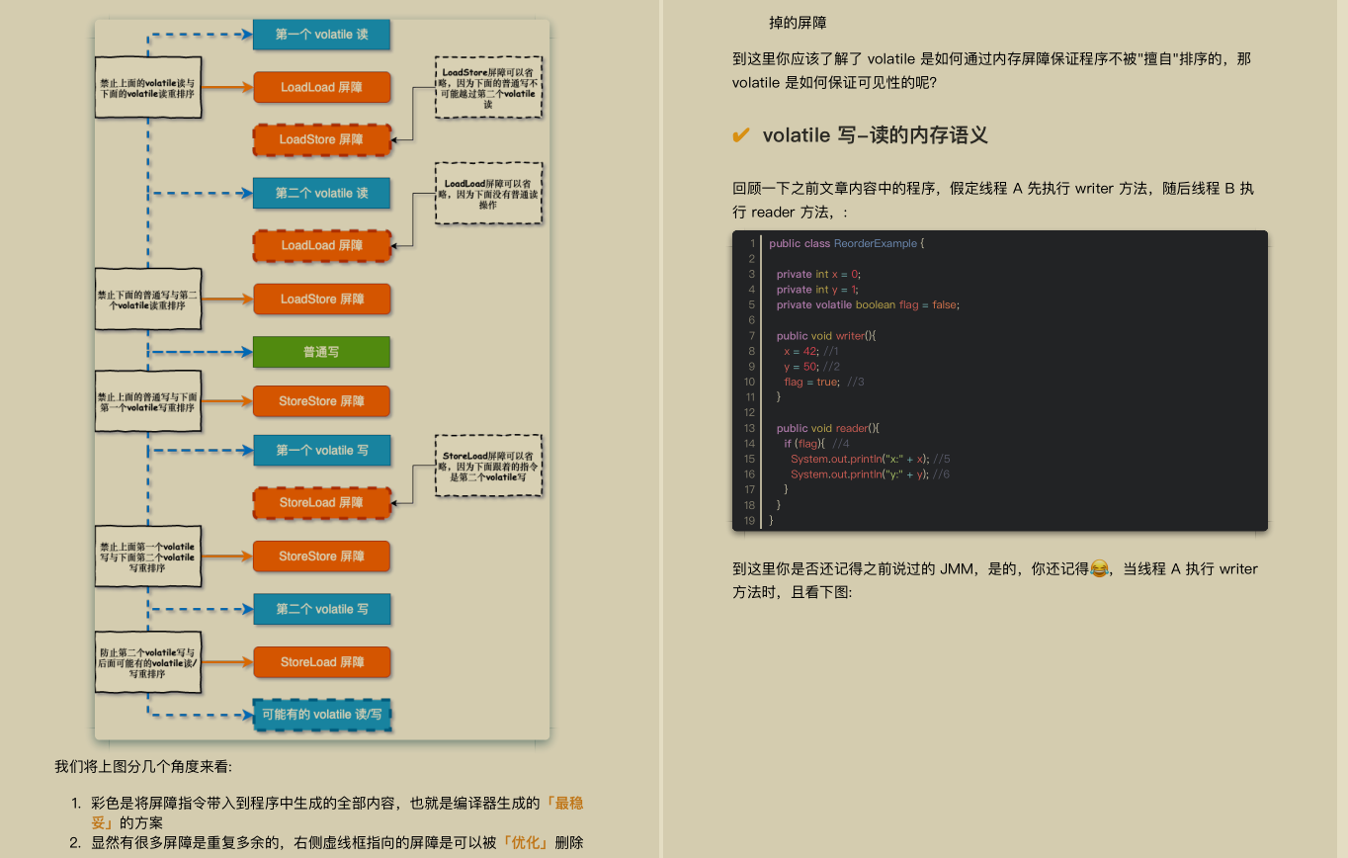The width and height of the screenshot is (1348, 858).
Task: Select the "第二个 volatile 读" blue box
Action: (x=322, y=193)
